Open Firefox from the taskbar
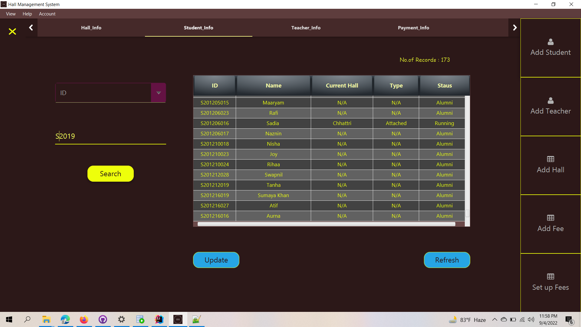 pyautogui.click(x=84, y=319)
